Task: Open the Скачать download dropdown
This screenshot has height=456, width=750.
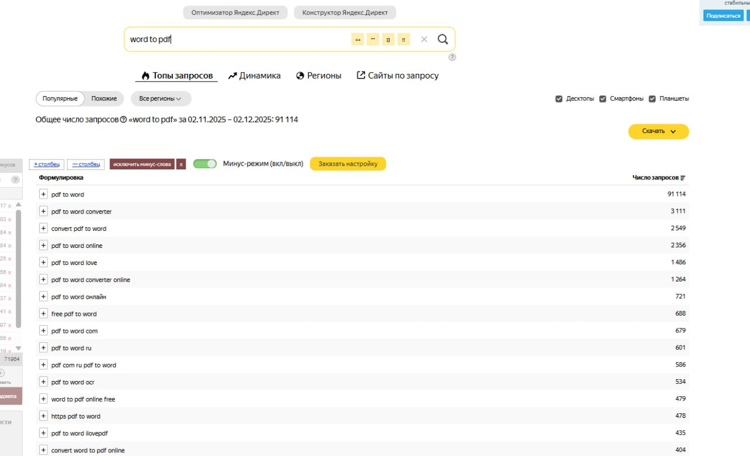Action: (x=658, y=131)
